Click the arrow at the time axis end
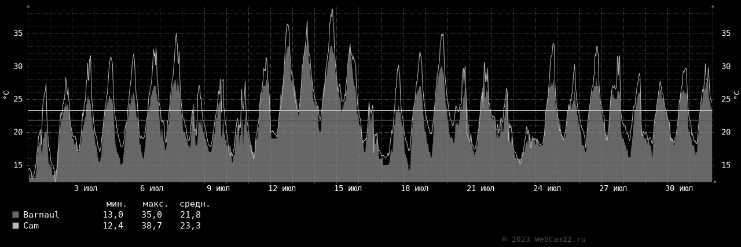The height and width of the screenshot is (247, 741). click(715, 182)
